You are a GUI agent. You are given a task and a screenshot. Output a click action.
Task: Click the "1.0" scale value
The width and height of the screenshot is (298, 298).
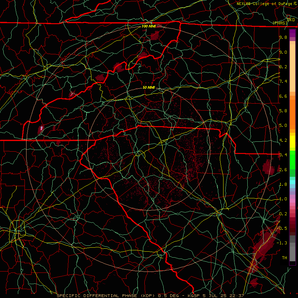(x=283, y=199)
